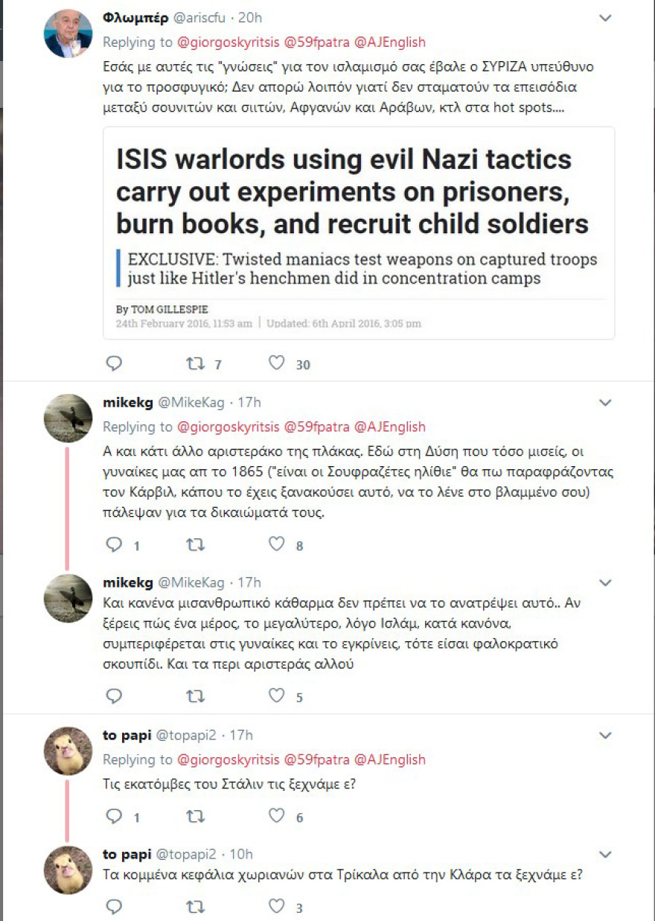Expand options on mikekg's second tweet

(x=606, y=582)
